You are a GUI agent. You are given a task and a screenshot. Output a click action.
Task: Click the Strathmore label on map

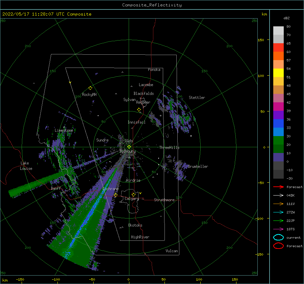pyautogui.click(x=164, y=200)
